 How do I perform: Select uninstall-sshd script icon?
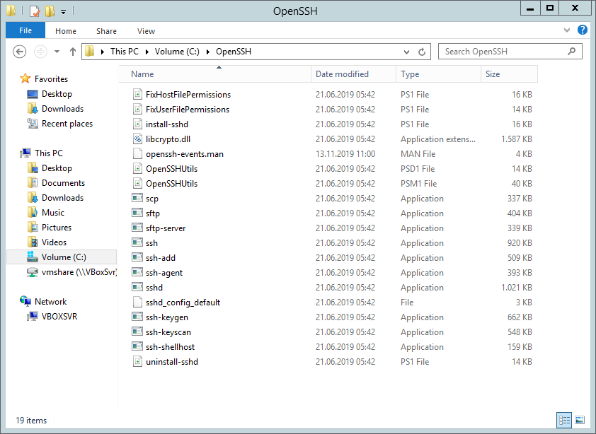[x=137, y=361]
